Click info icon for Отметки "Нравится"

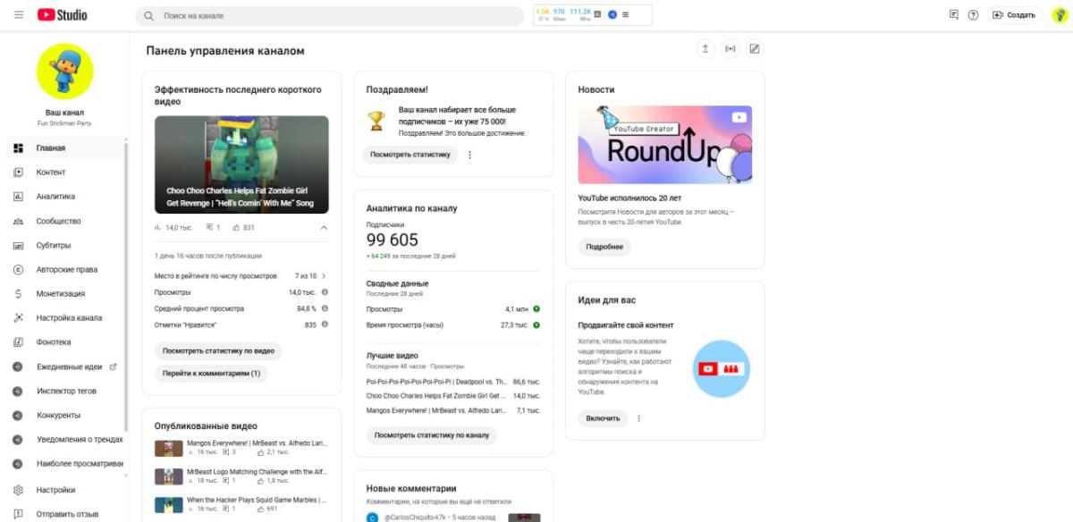(325, 324)
